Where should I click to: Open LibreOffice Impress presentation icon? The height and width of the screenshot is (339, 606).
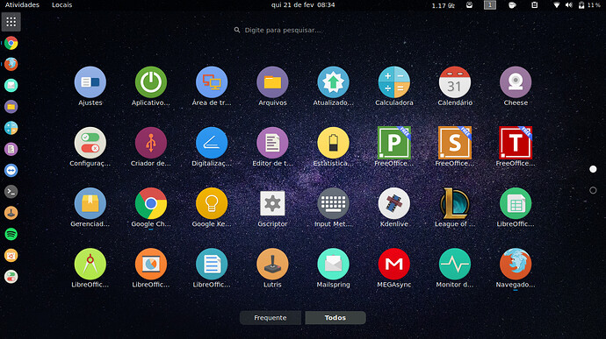151,264
